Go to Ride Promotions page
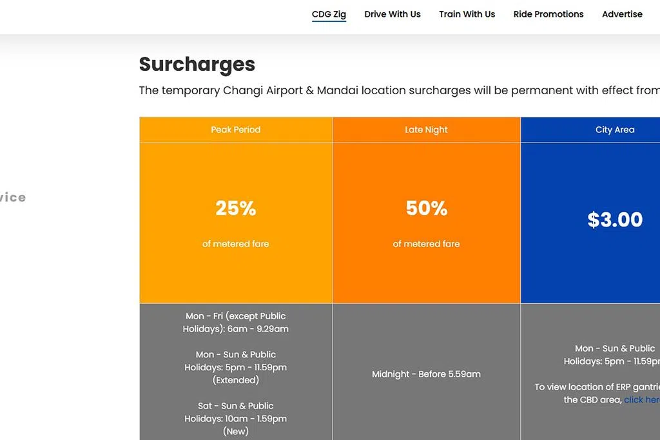 pyautogui.click(x=548, y=14)
